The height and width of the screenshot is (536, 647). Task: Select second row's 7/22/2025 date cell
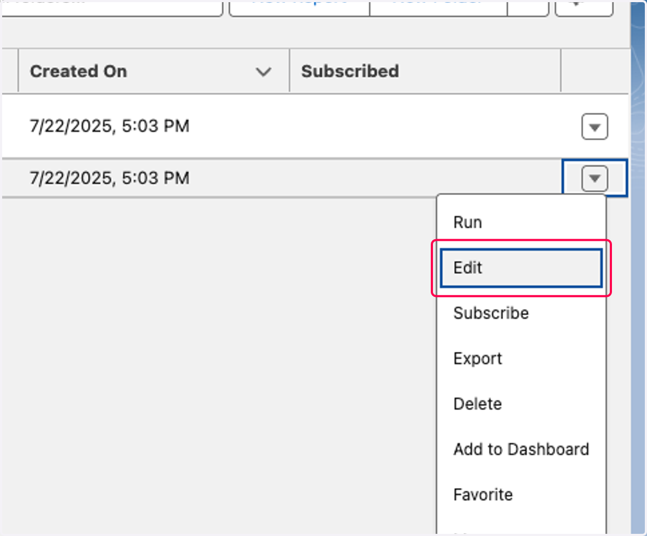(109, 178)
